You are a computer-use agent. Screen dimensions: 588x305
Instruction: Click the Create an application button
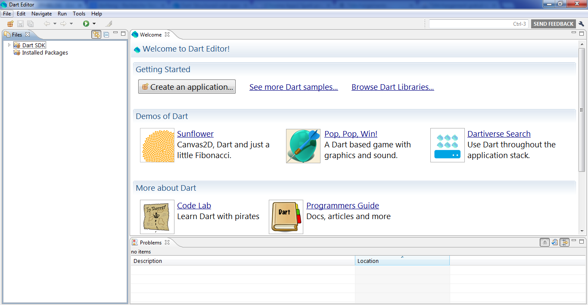point(187,87)
